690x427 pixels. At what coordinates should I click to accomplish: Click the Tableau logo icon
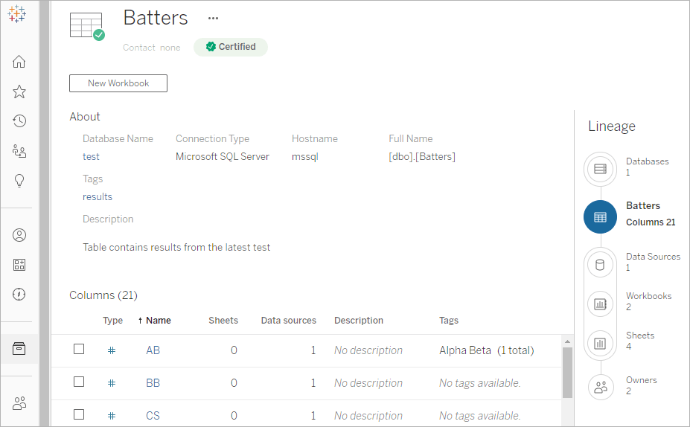point(16,14)
